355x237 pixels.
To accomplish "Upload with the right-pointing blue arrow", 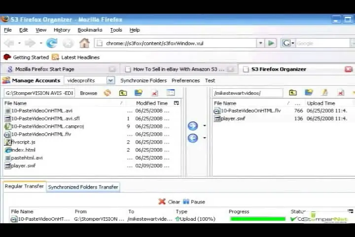I will [x=193, y=126].
